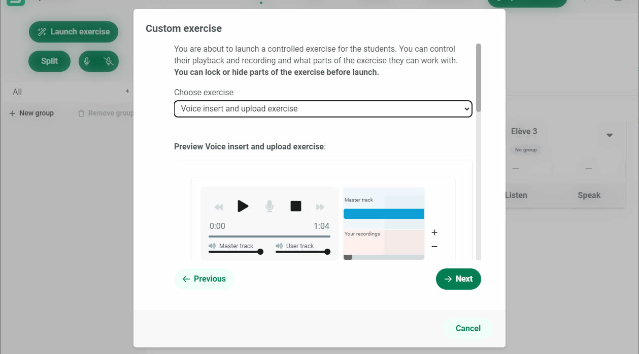Expand the Elève 3 dropdown arrow
Screen dimensions: 639x354
(x=610, y=135)
